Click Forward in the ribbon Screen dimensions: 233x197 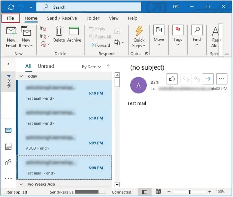(99, 45)
